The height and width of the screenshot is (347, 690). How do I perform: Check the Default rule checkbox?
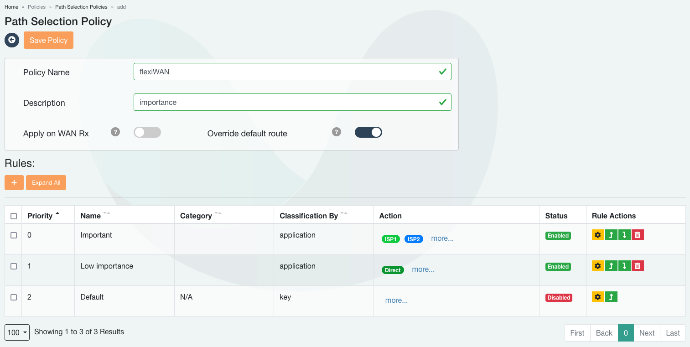tap(14, 297)
